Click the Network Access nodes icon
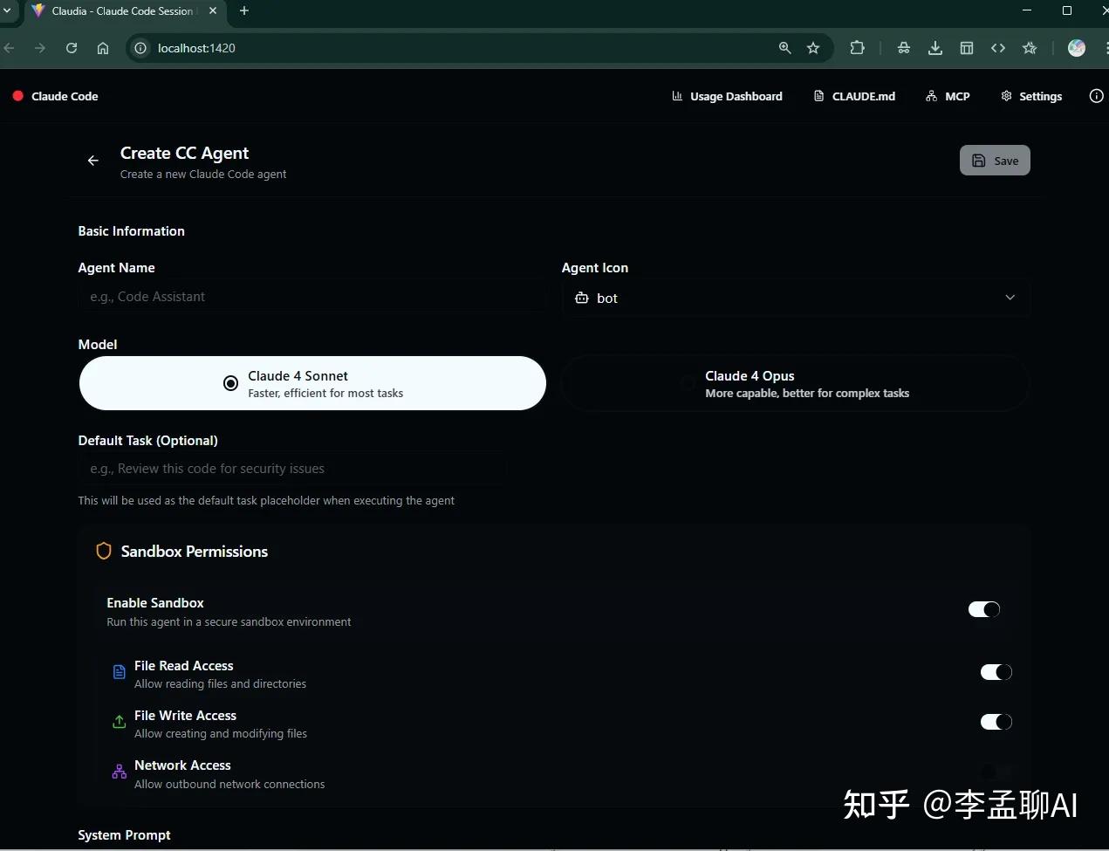 click(x=119, y=772)
